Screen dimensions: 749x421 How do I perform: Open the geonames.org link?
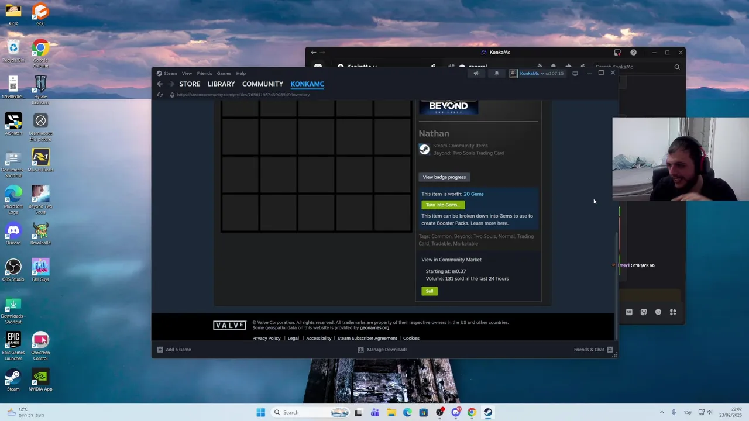tap(374, 328)
